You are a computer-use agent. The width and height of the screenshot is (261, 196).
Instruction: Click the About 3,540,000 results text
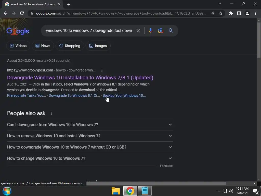[x=39, y=60]
